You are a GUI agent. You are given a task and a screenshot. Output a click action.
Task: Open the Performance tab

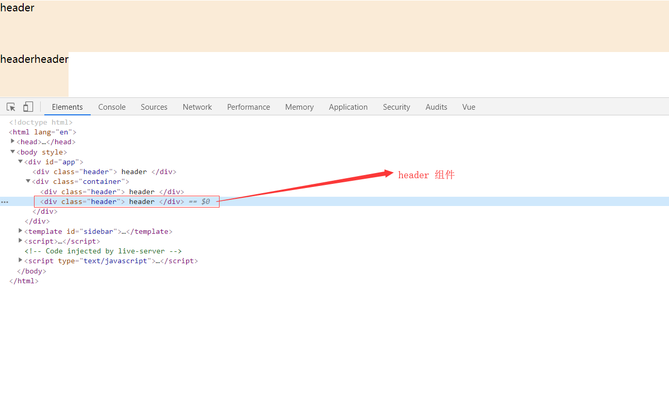248,107
